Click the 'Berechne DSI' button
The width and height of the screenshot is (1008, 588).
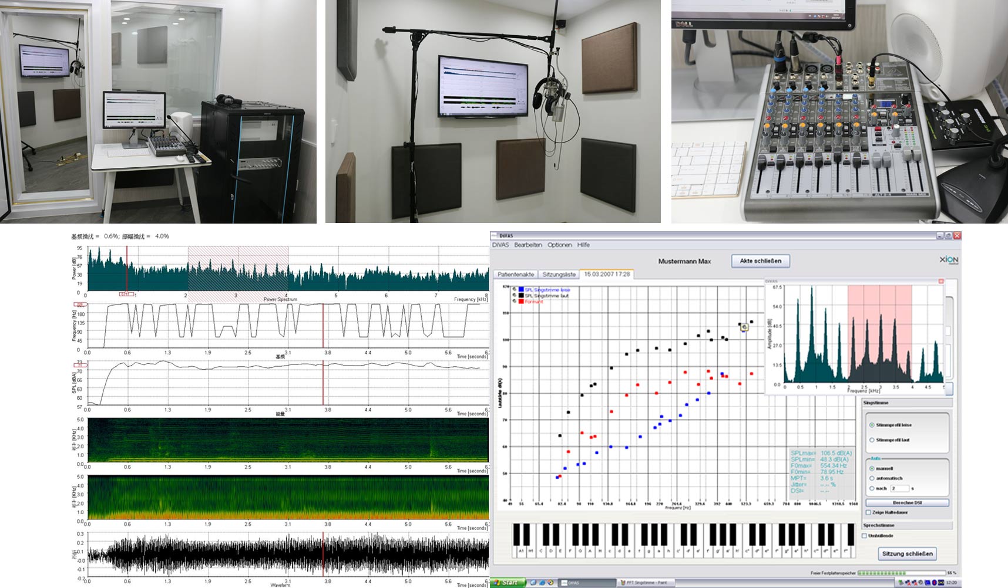[x=907, y=503]
